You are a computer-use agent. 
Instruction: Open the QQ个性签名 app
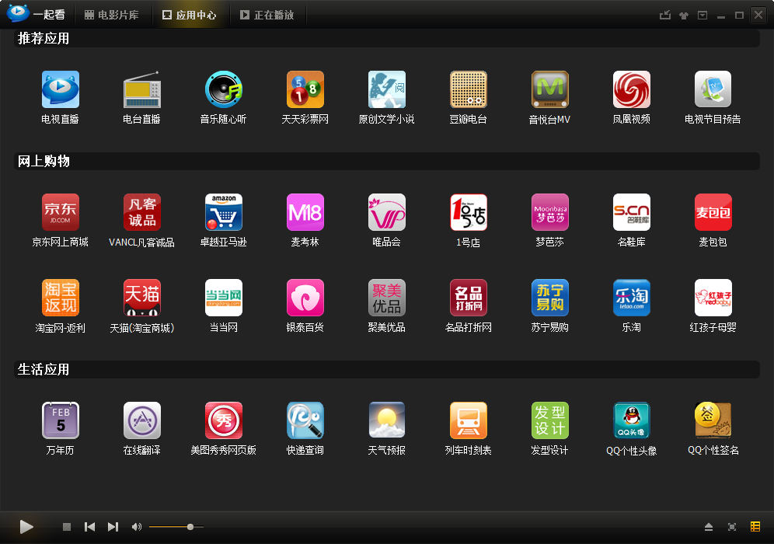point(713,420)
